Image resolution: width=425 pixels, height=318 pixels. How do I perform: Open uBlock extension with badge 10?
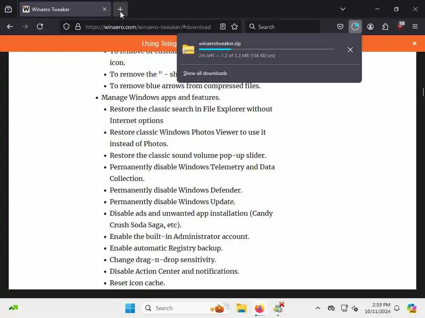(x=401, y=26)
